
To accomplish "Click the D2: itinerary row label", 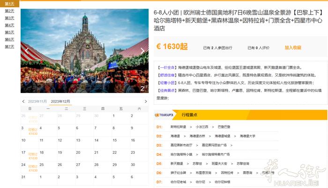I will click(x=159, y=136).
